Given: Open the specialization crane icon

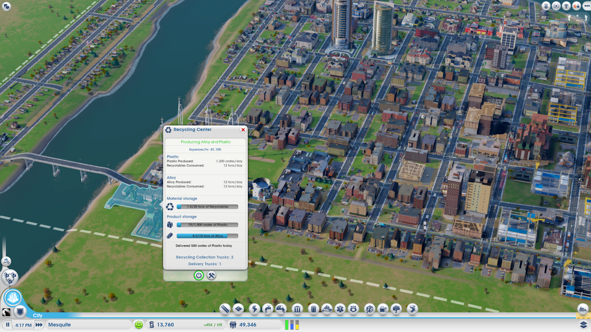Looking at the screenshot, I should (x=6, y=262).
